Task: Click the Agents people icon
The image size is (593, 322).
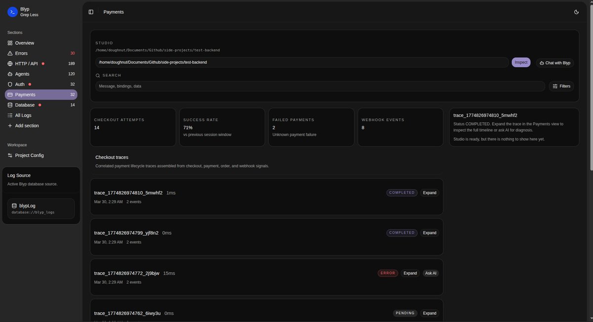Action: coord(10,74)
